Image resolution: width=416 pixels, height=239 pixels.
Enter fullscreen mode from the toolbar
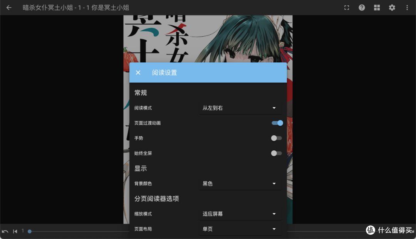[x=347, y=8]
